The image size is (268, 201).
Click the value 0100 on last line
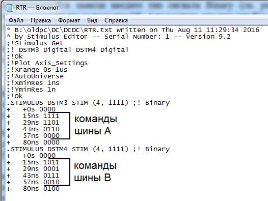tap(51, 189)
